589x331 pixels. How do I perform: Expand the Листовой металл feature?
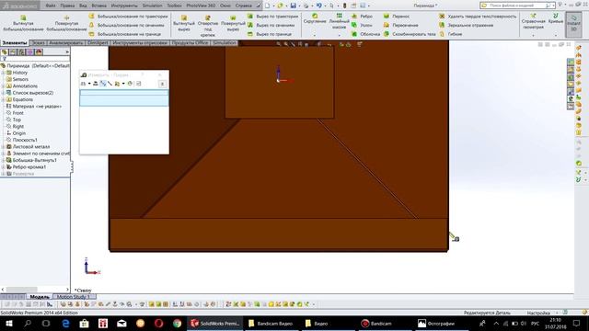(x=4, y=147)
